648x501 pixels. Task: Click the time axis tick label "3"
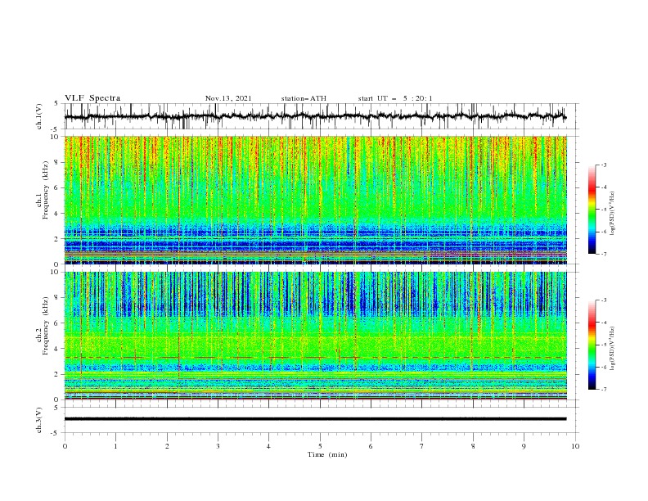point(218,446)
